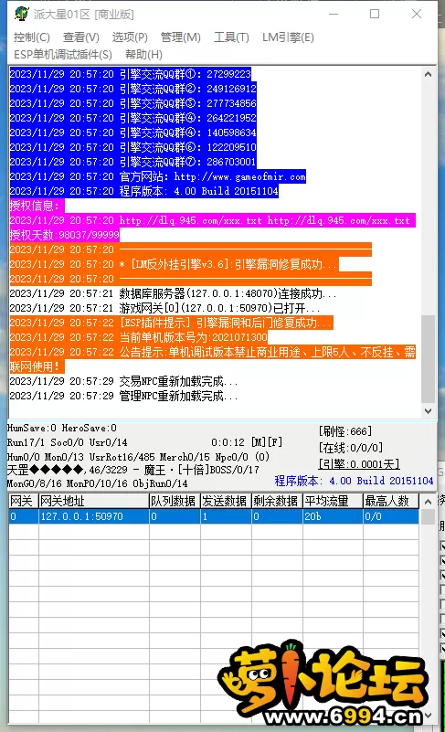Click the 0/0 max players cell

391,516
